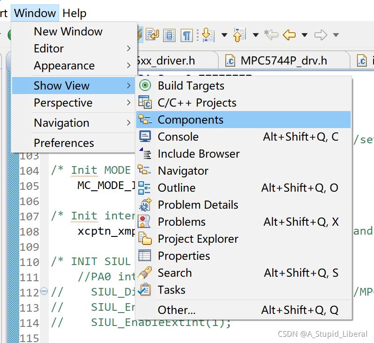Choose Other... in Show View submenu

click(243, 310)
